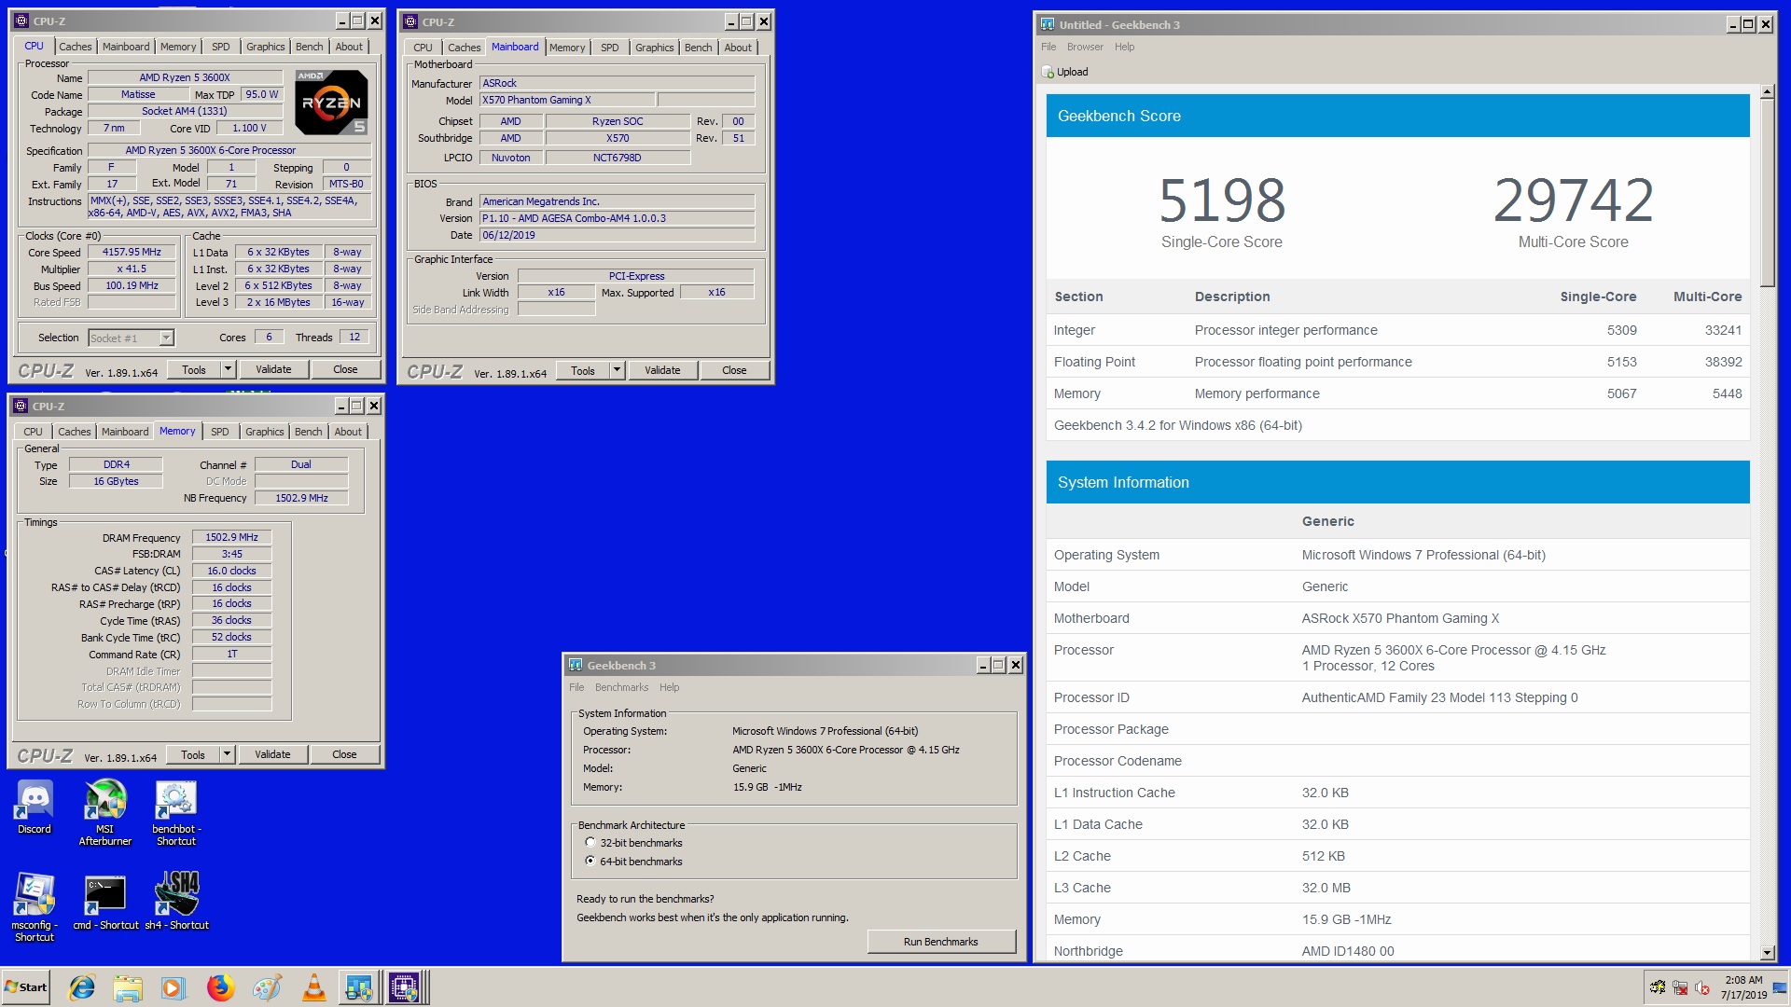Click Geekbench results scrollbar up arrow

1767,91
